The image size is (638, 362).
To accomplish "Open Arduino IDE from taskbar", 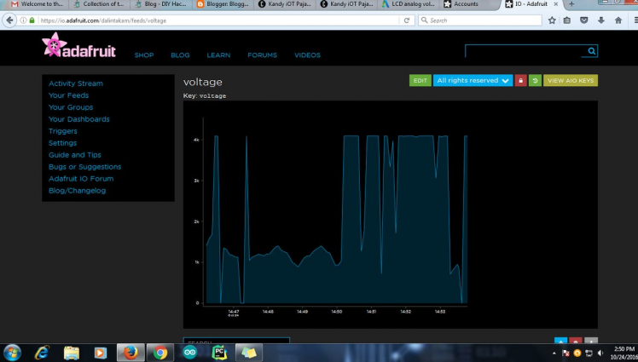I will coord(189,353).
